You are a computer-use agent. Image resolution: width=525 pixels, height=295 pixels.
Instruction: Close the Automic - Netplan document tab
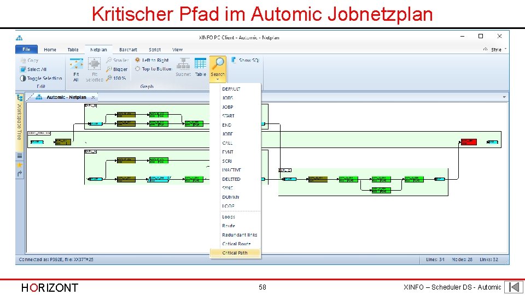(93, 97)
